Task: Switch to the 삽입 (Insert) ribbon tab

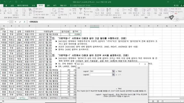Action: [12, 5]
